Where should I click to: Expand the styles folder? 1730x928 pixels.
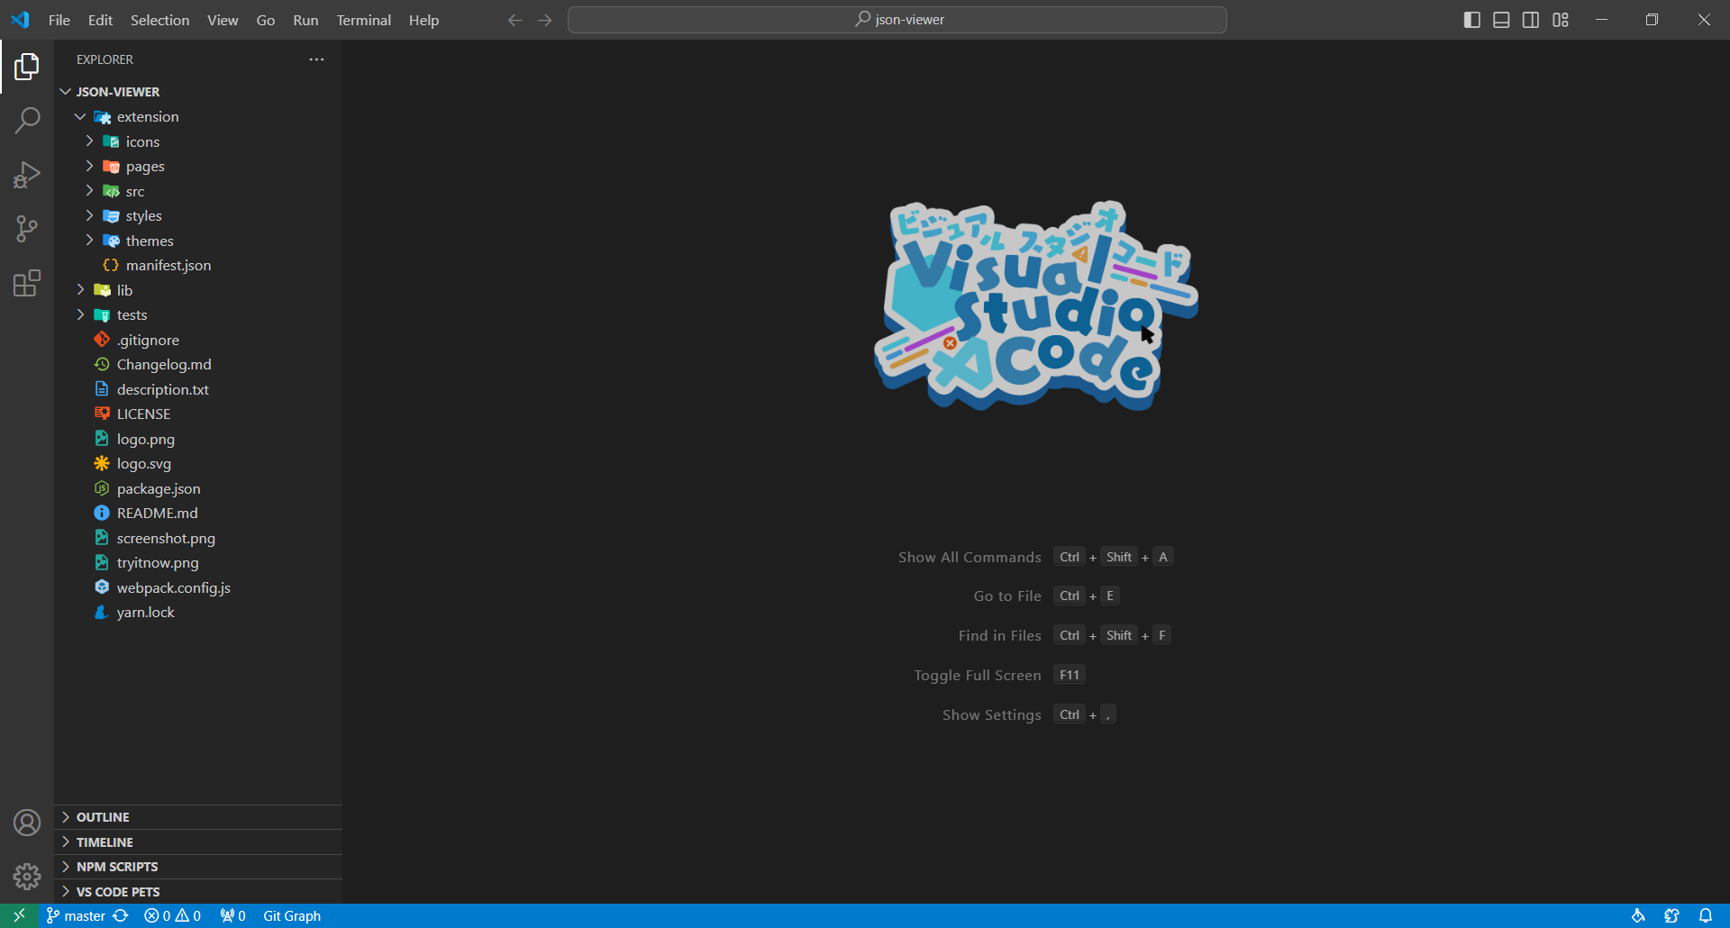(x=198, y=216)
